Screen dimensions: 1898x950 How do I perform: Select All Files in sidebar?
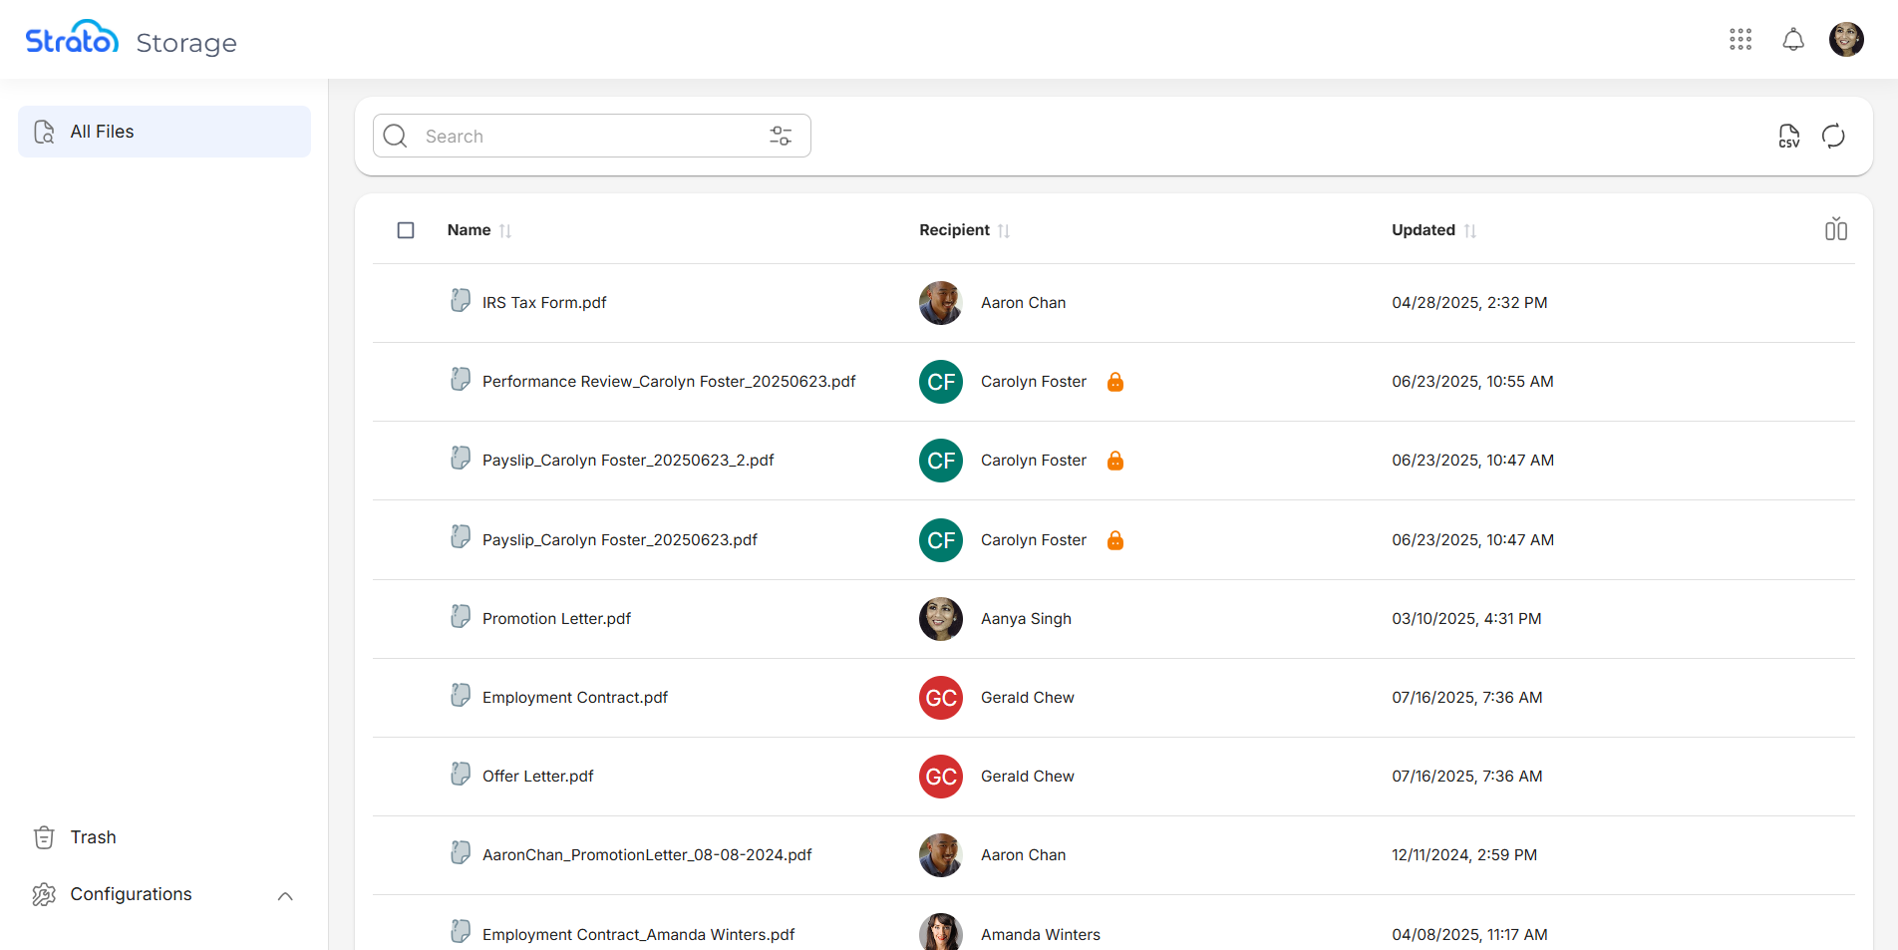164,132
